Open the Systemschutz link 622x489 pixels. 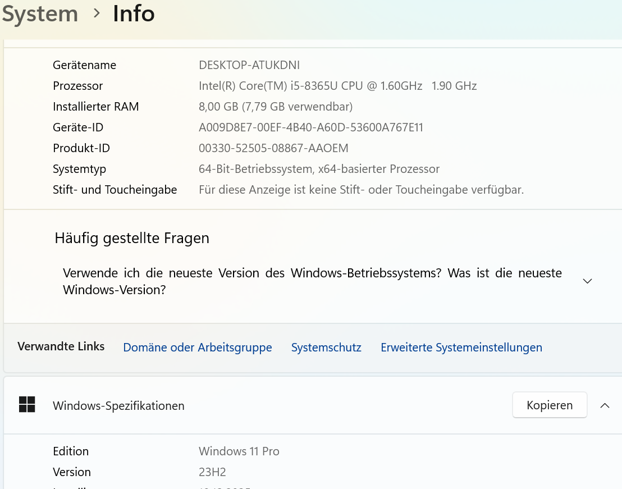(326, 348)
